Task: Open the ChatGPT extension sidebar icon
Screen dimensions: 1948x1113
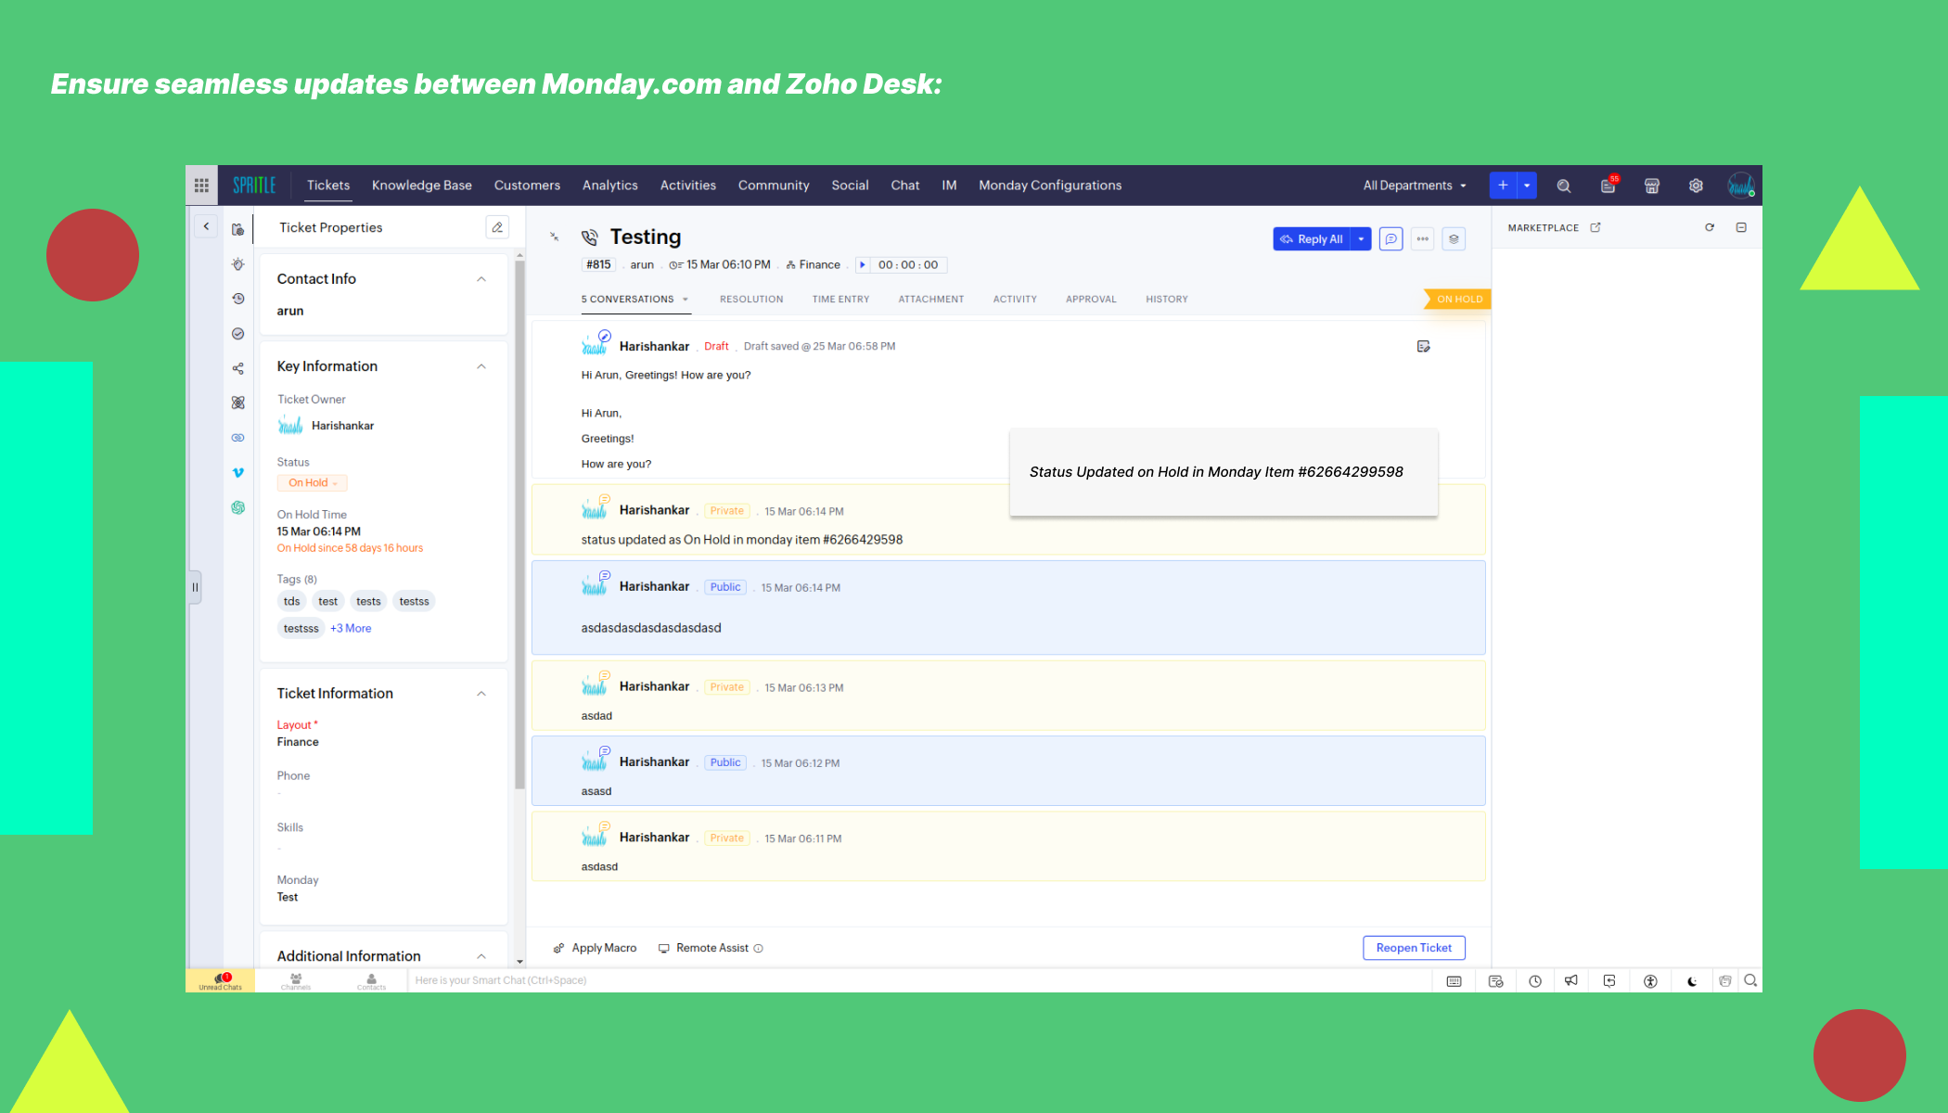Action: tap(238, 507)
